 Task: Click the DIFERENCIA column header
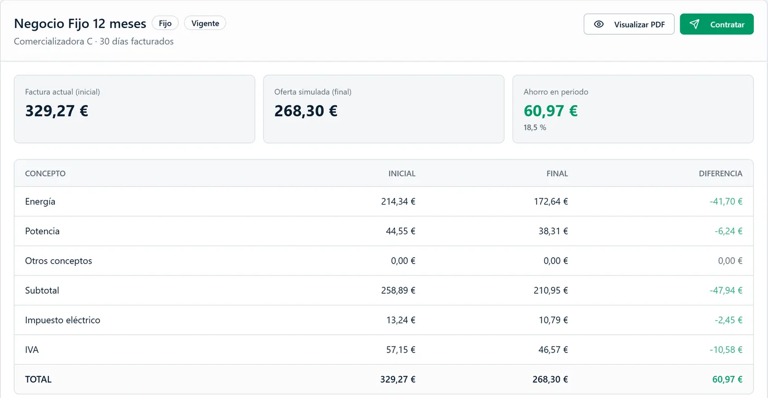pyautogui.click(x=721, y=174)
